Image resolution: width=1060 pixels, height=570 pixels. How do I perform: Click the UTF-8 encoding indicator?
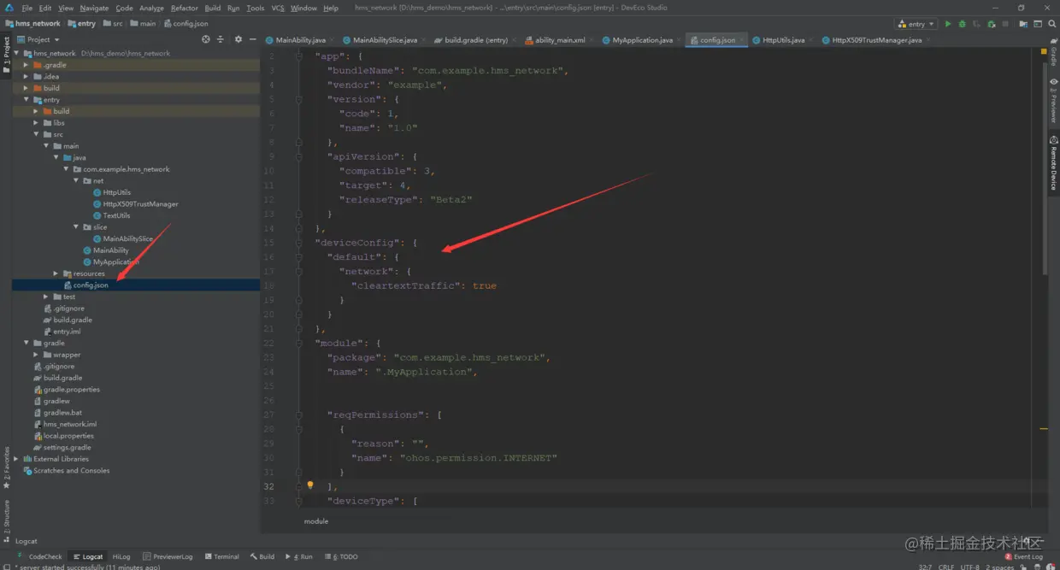coord(970,567)
